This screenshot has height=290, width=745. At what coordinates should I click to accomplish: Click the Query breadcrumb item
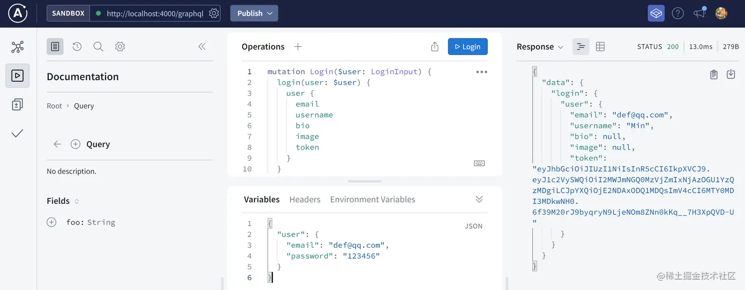(x=84, y=106)
